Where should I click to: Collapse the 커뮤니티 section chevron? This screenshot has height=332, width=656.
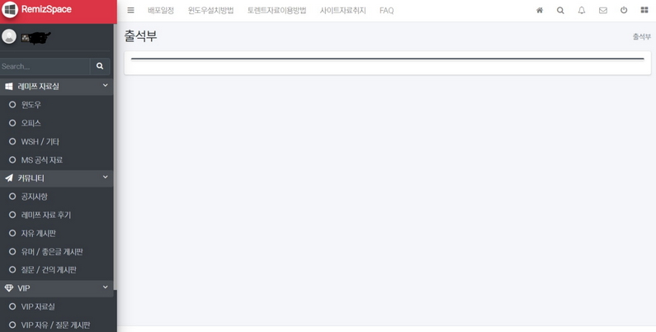pos(105,178)
